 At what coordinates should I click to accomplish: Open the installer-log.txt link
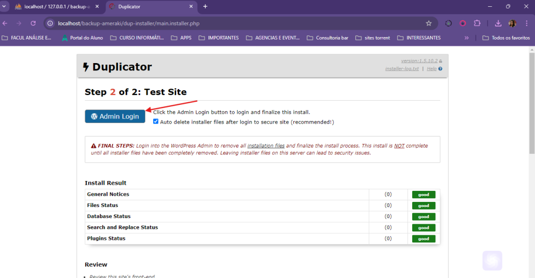(x=402, y=69)
